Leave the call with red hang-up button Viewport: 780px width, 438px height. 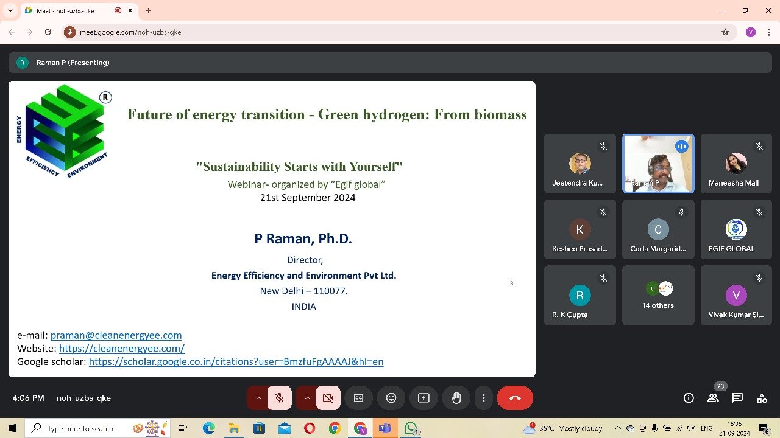click(515, 398)
